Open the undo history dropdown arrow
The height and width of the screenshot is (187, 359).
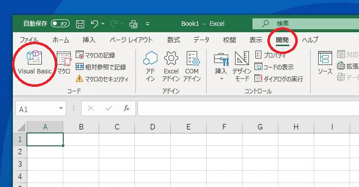pos(103,24)
